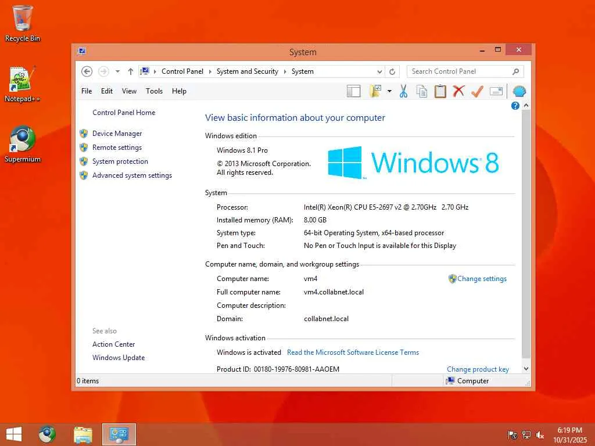
Task: Click the Action Center flag tray icon
Action: tap(512, 435)
